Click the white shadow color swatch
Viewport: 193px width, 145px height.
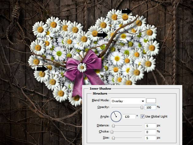pos(151,101)
